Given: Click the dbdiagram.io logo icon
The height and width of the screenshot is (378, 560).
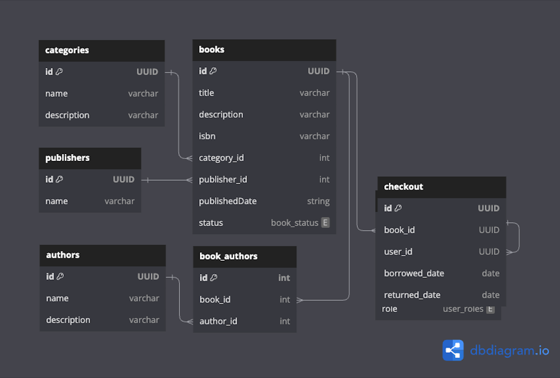Looking at the screenshot, I should tap(453, 350).
